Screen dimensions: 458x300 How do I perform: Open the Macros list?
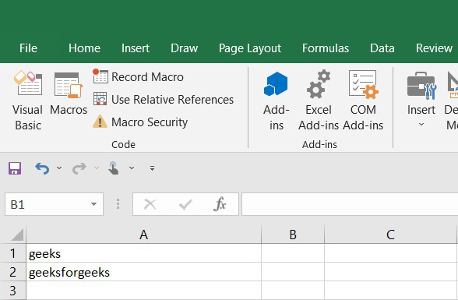click(x=69, y=94)
